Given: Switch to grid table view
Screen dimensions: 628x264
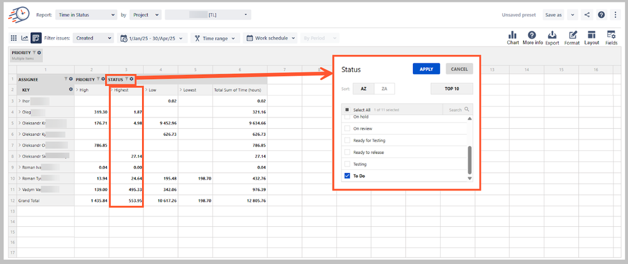Looking at the screenshot, I should (x=14, y=38).
